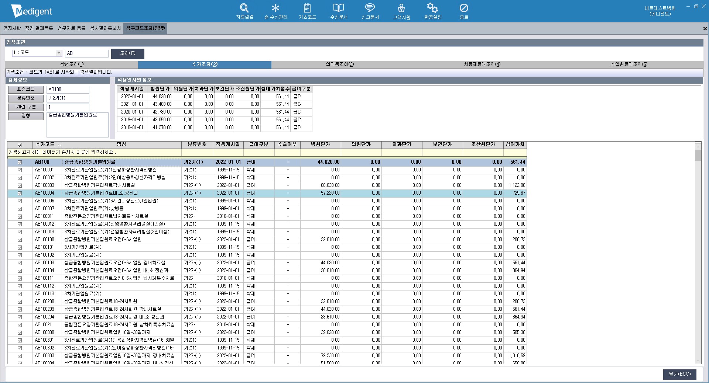Viewport: 709px width, 383px height.
Task: Toggle checkbox for row AB100001
Action: coord(20,170)
